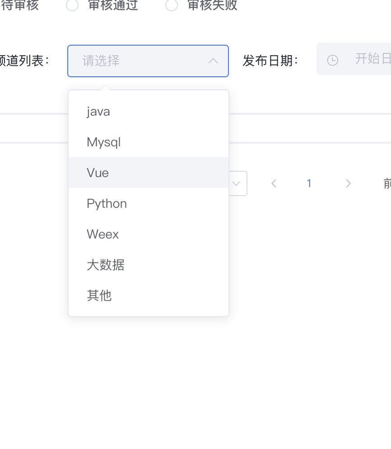The height and width of the screenshot is (449, 391).
Task: Click the 发布日期 label
Action: point(270,61)
